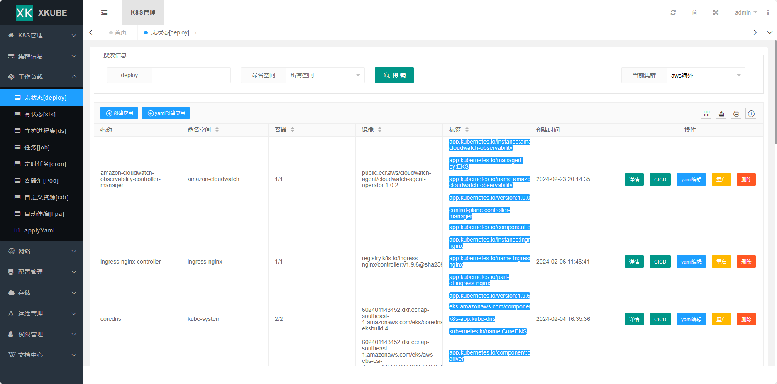The width and height of the screenshot is (777, 384).
Task: Click the page vertical scrollbar
Action: point(775,92)
